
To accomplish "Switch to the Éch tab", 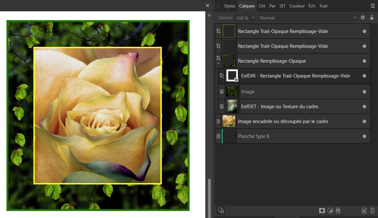I will coord(312,6).
